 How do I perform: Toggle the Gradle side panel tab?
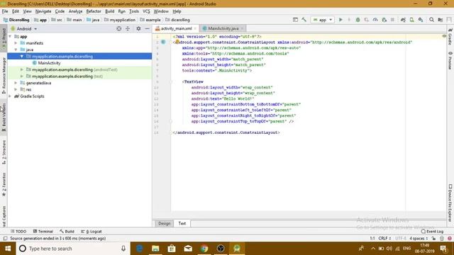[450, 36]
